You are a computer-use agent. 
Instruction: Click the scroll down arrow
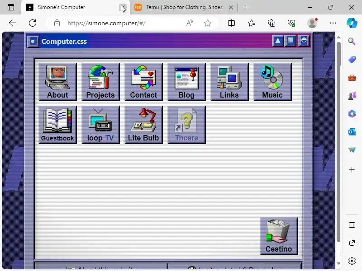tap(338, 263)
